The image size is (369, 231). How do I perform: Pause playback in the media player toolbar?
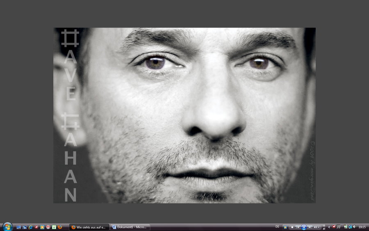coord(304,227)
